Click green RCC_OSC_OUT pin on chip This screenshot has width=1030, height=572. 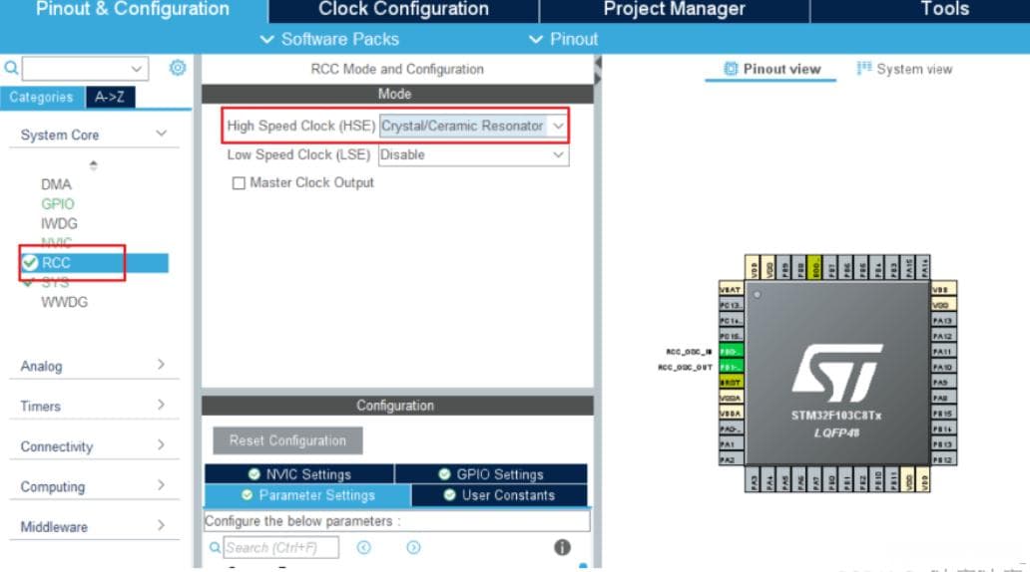click(x=732, y=367)
